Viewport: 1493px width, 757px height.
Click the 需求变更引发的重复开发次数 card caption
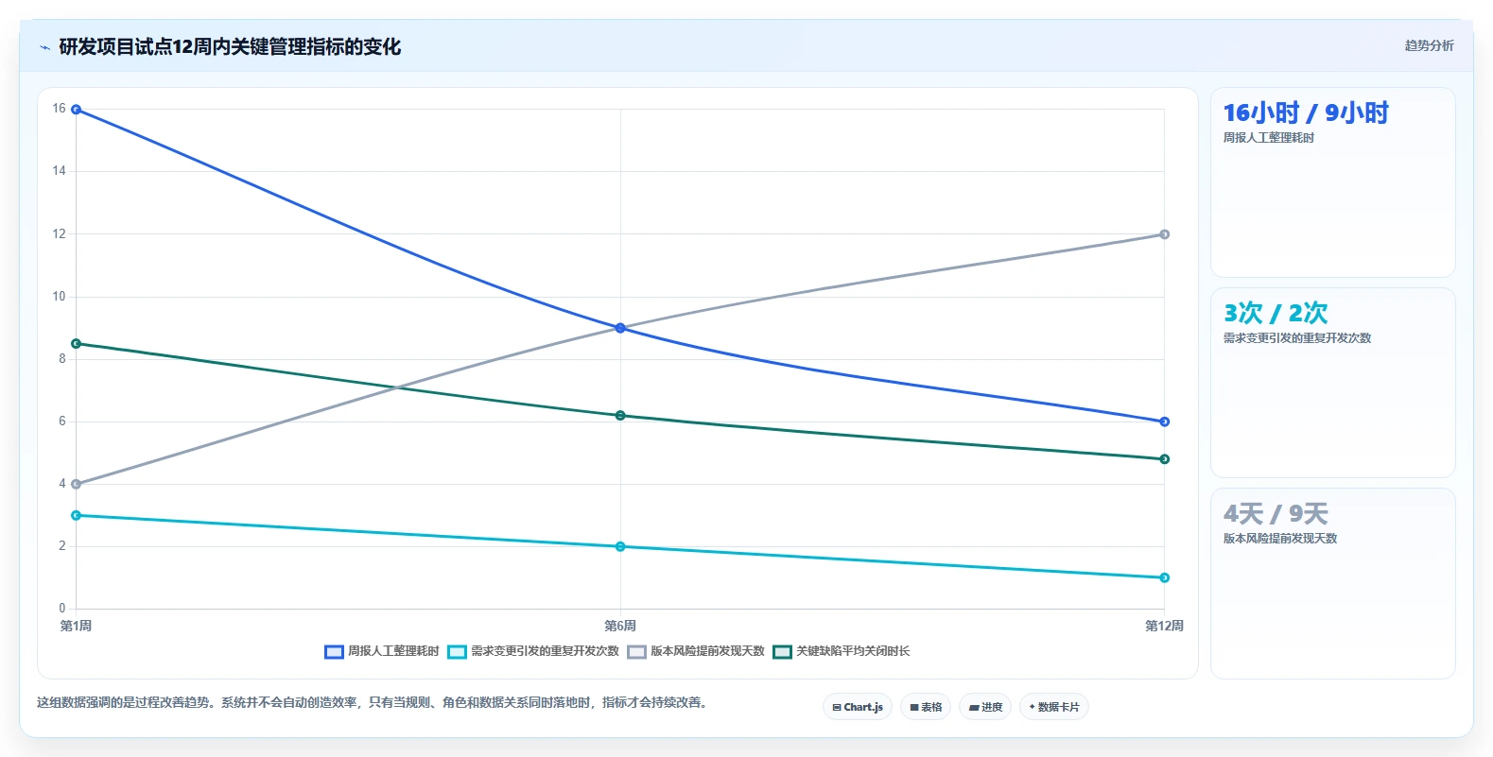point(1296,338)
